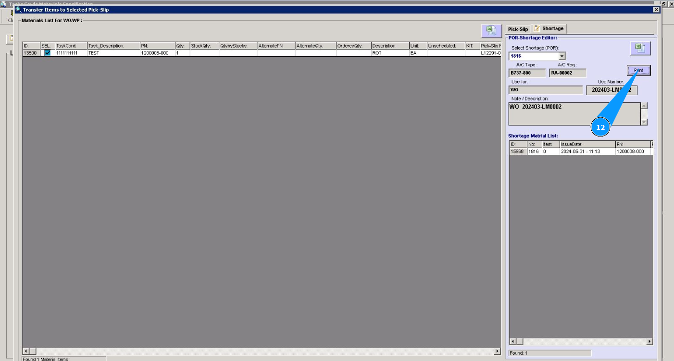674x361 pixels.
Task: Click materials list ID column header
Action: tap(31, 46)
